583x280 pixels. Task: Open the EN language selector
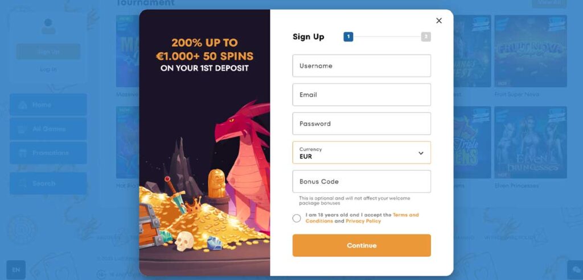16,270
